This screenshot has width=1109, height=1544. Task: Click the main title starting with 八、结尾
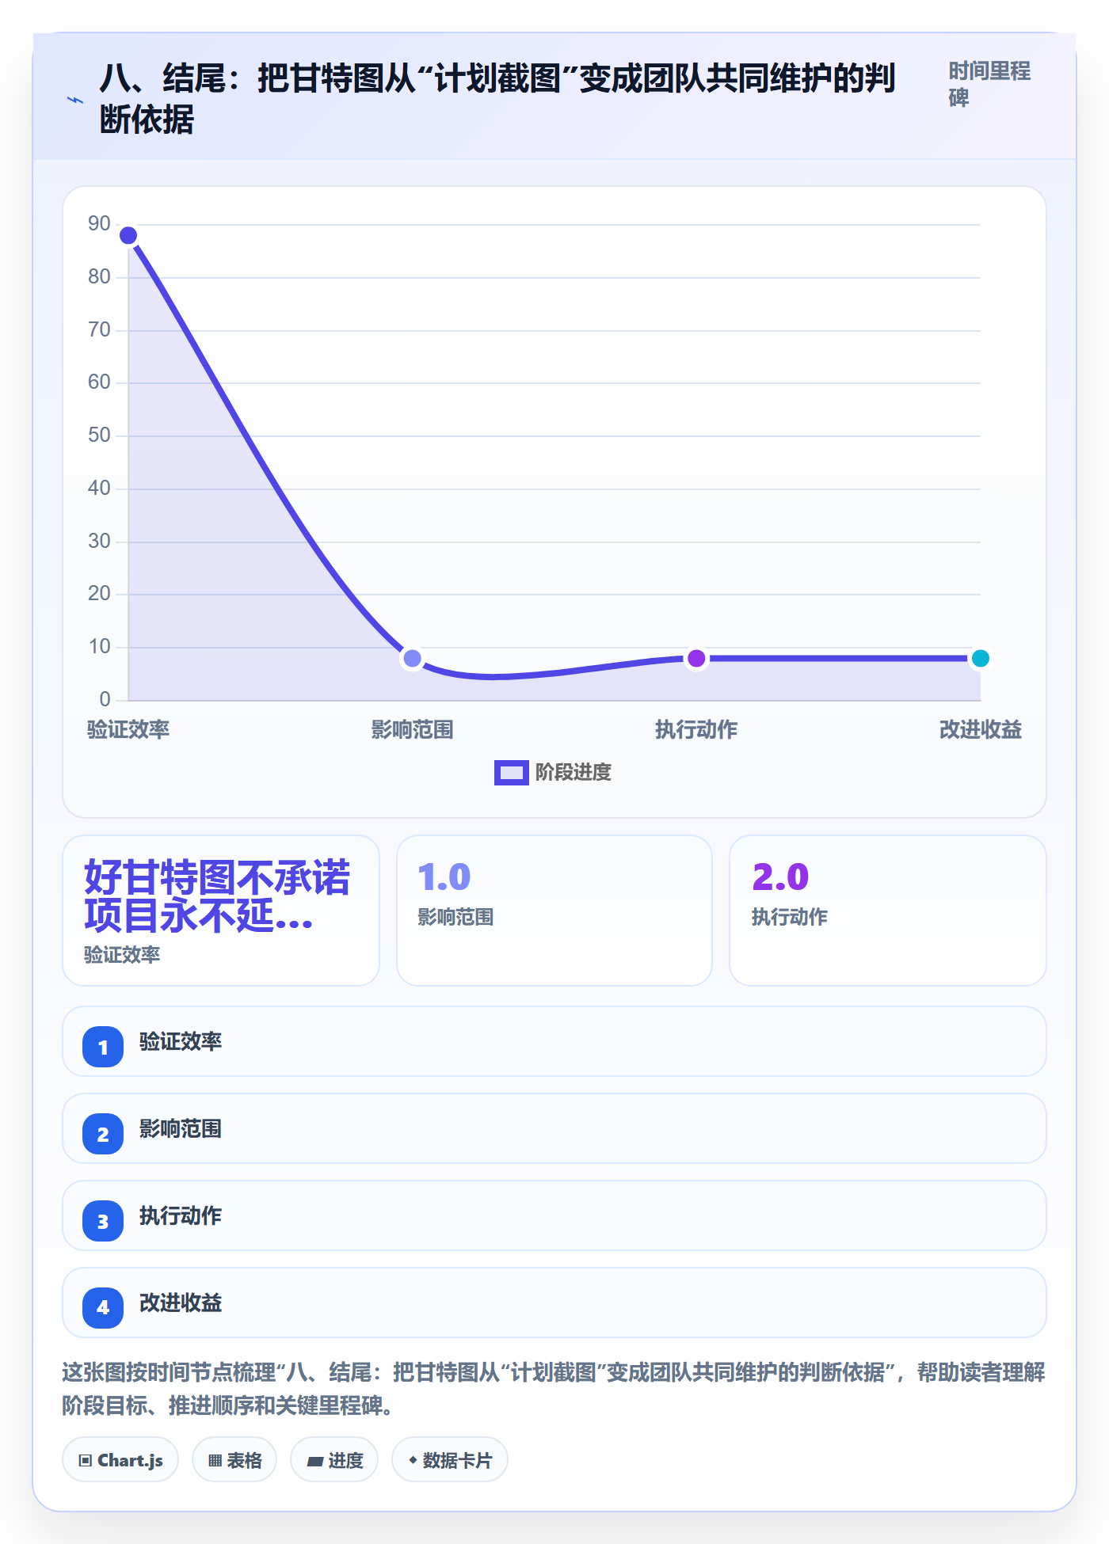tap(497, 99)
